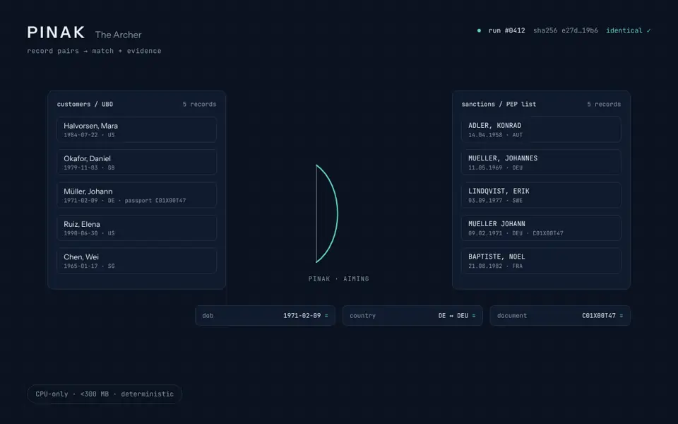Screen dimensions: 678x424
Task: Select the ADLER, KONRAD sanctions record
Action: 541,130
